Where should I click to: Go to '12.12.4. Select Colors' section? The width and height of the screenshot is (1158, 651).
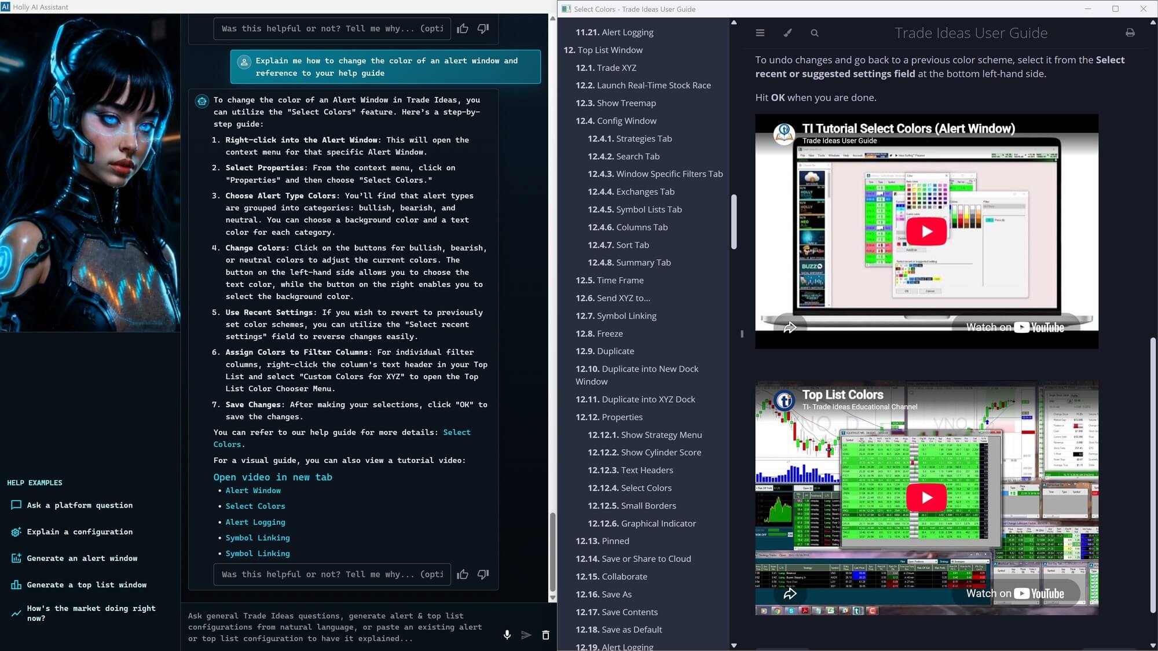click(x=629, y=488)
